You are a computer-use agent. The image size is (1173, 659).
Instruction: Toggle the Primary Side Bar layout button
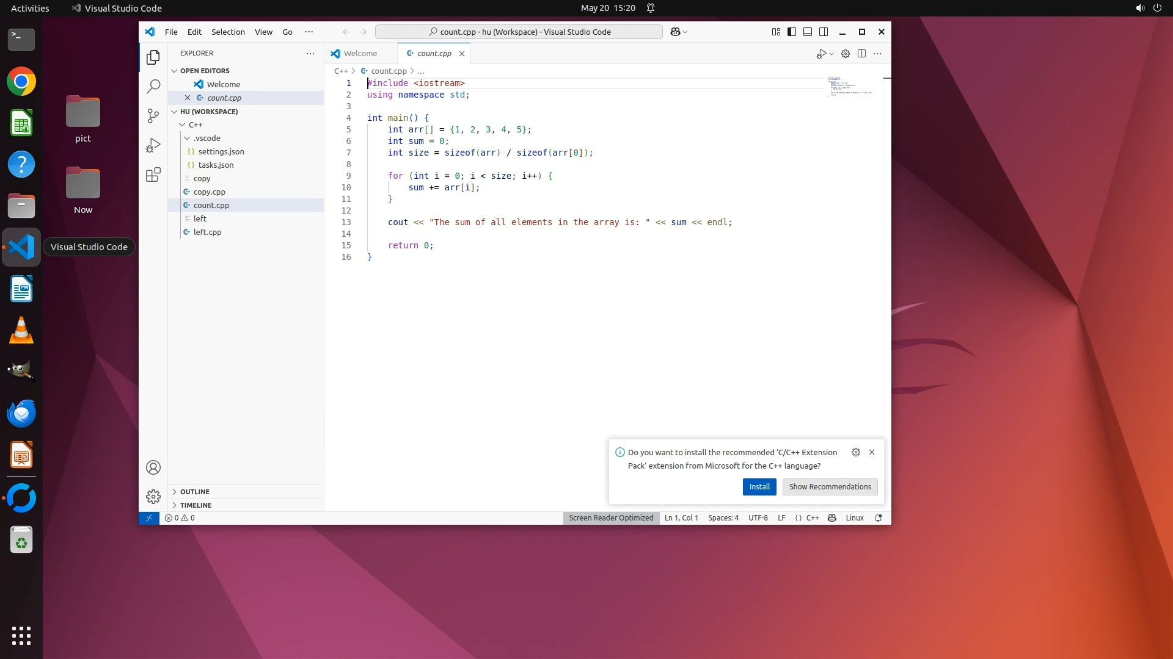[792, 32]
